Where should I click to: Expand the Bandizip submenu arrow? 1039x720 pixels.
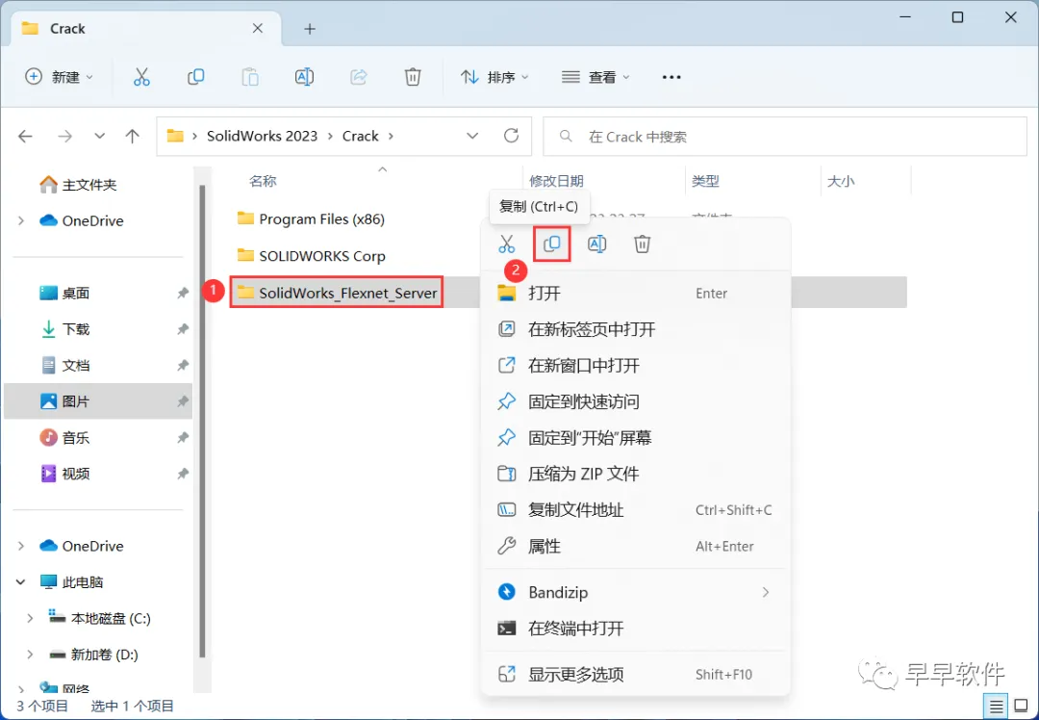(766, 592)
